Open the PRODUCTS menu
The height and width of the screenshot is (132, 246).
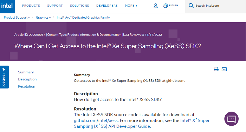[31, 6]
